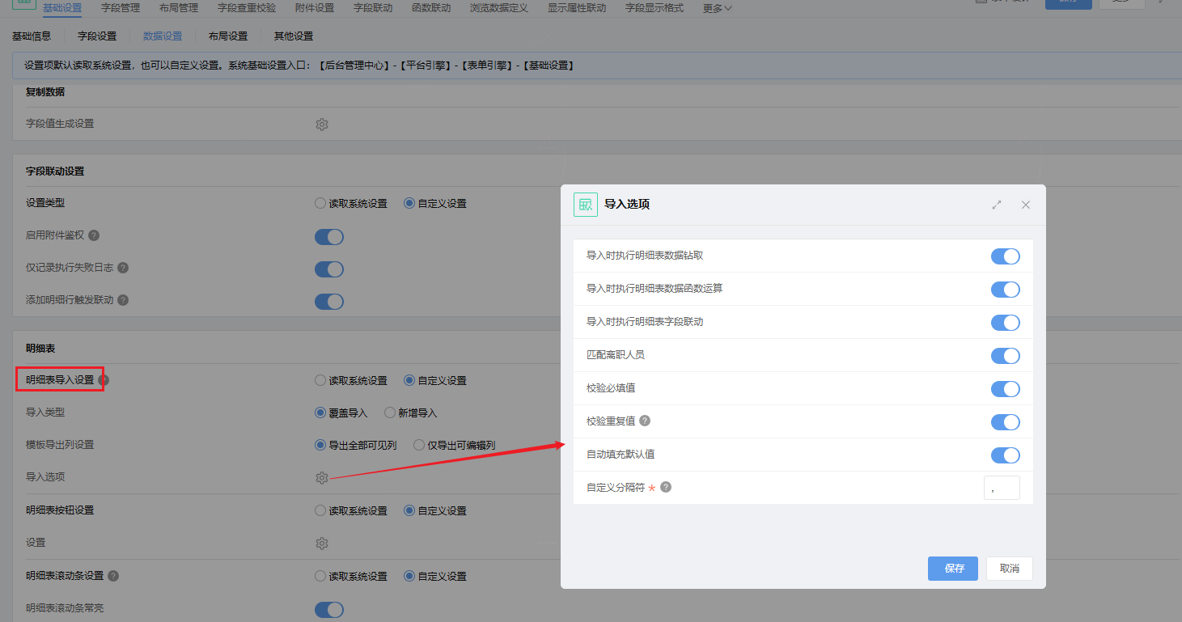
Task: Open the 显示属性联动 top tab
Action: click(577, 8)
